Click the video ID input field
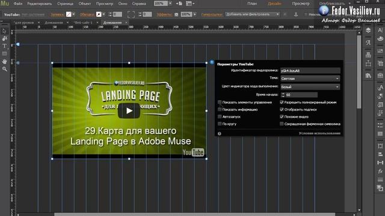This screenshot has height=216, width=385. pyautogui.click(x=310, y=71)
